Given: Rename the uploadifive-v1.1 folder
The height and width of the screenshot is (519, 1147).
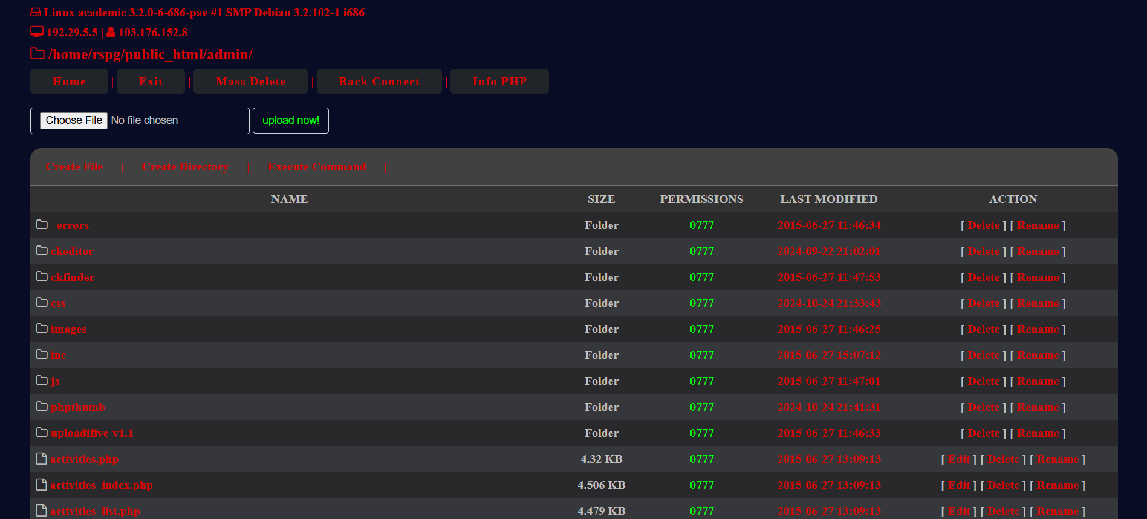Looking at the screenshot, I should 1038,433.
